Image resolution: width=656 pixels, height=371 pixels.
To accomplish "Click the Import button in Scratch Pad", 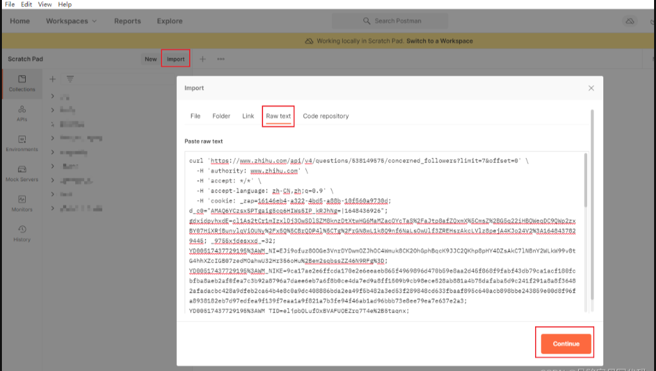I will [x=176, y=59].
